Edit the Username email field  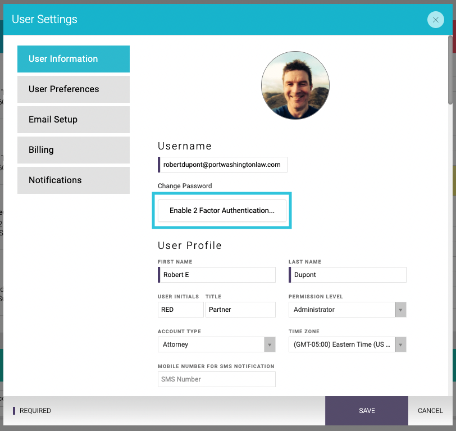click(x=222, y=165)
